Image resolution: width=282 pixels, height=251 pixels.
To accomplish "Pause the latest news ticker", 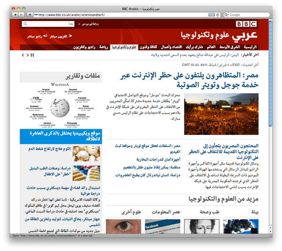I will click(x=33, y=55).
